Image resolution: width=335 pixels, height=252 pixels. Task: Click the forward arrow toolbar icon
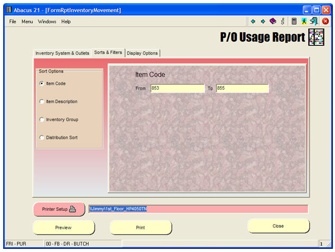[263, 22]
